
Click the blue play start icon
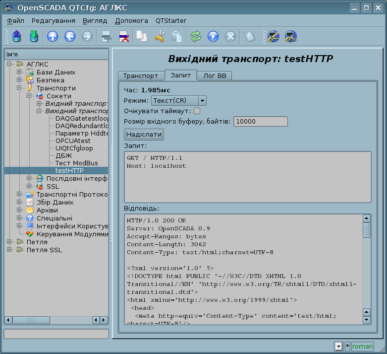coord(213,36)
